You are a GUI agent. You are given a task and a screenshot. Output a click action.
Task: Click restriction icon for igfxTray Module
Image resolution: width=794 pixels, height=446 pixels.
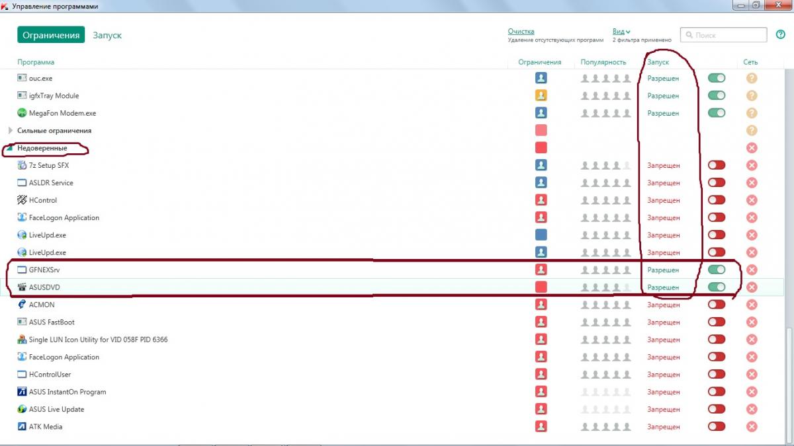[541, 96]
